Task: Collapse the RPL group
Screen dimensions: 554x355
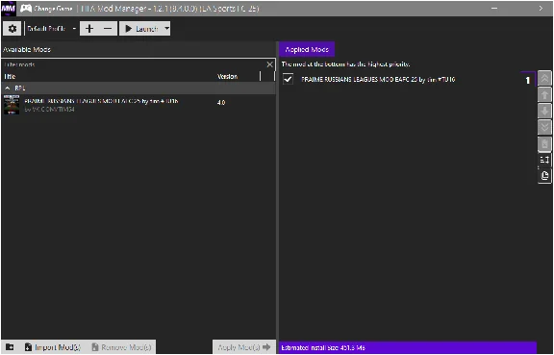Action: click(8, 89)
